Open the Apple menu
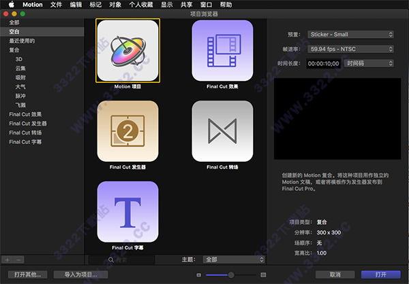Image resolution: width=409 pixels, height=284 pixels. (x=12, y=5)
